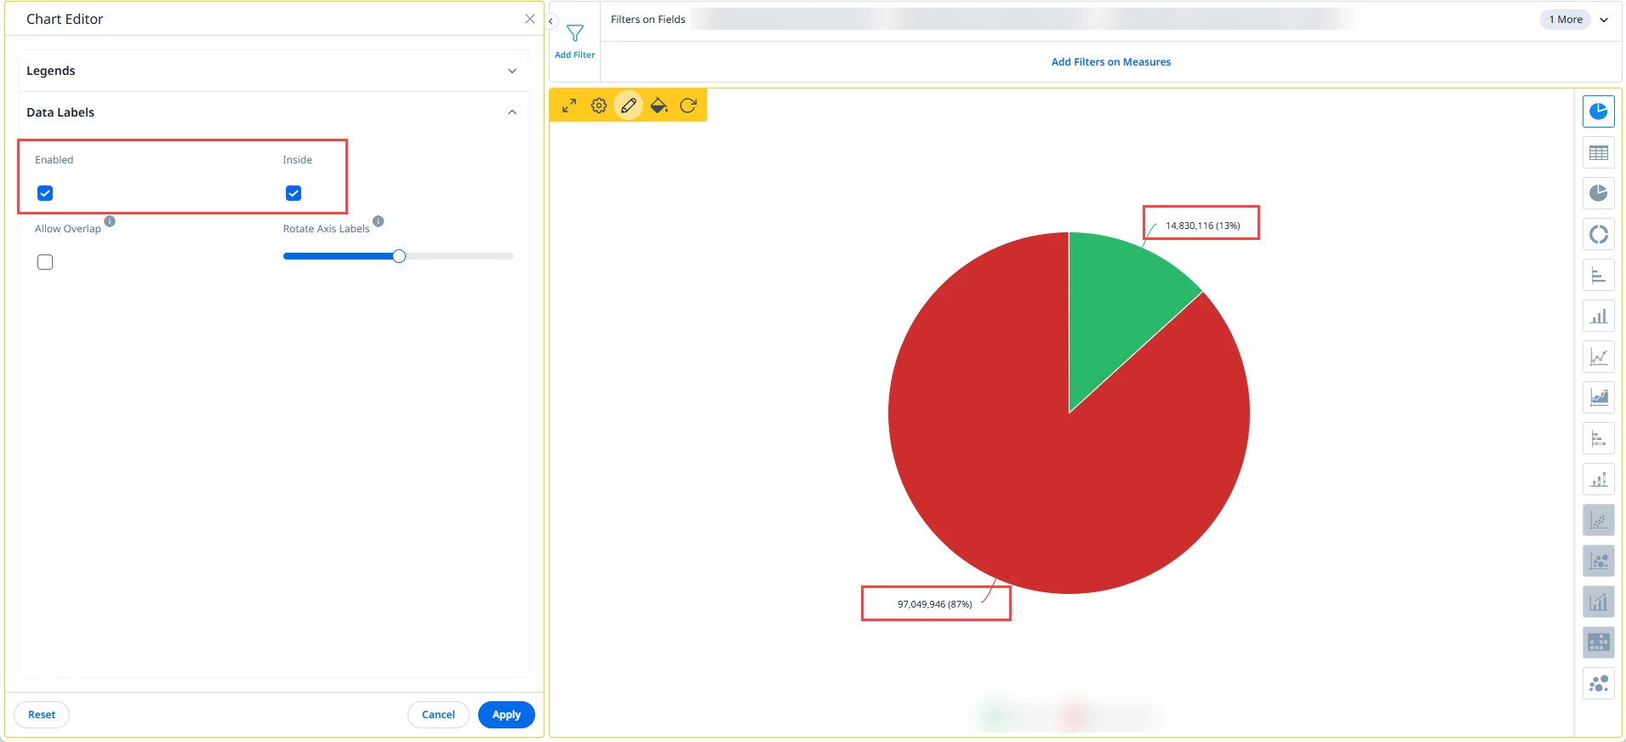Uncheck the Enabled data labels checkbox
Viewport: 1626px width, 742px height.
click(x=45, y=193)
